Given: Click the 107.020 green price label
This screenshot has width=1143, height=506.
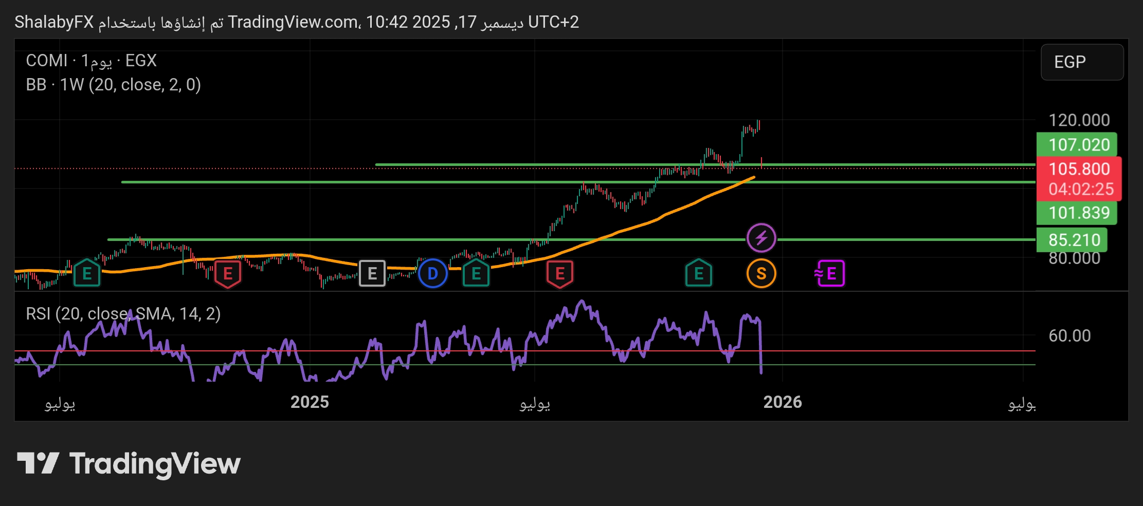Looking at the screenshot, I should coord(1078,145).
